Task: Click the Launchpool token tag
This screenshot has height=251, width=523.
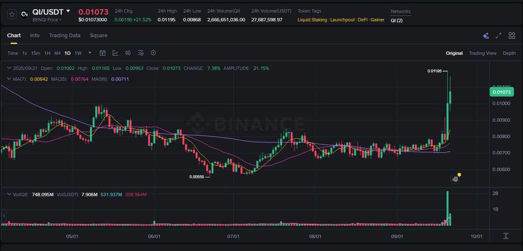Action: tap(342, 20)
